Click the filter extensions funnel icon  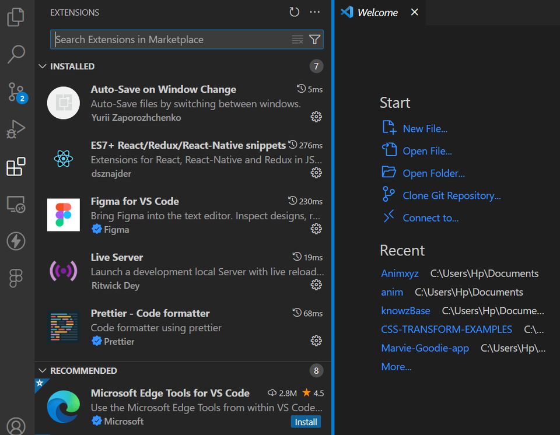click(x=314, y=40)
